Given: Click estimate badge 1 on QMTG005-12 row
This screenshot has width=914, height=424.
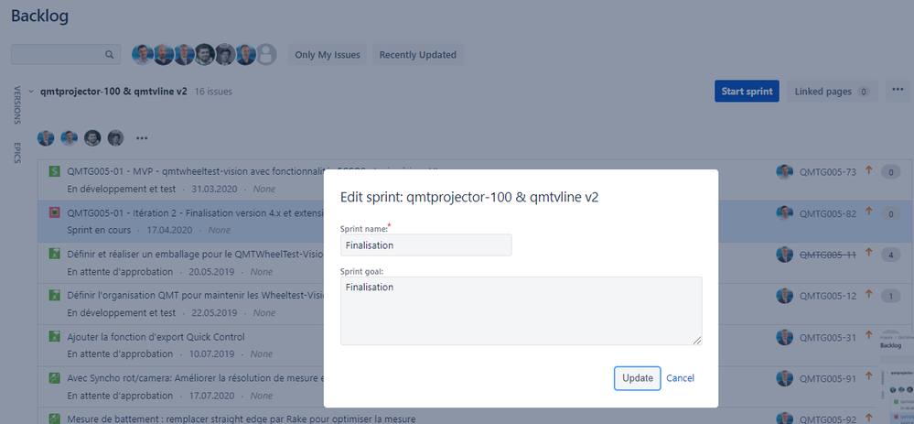Looking at the screenshot, I should click(x=891, y=297).
